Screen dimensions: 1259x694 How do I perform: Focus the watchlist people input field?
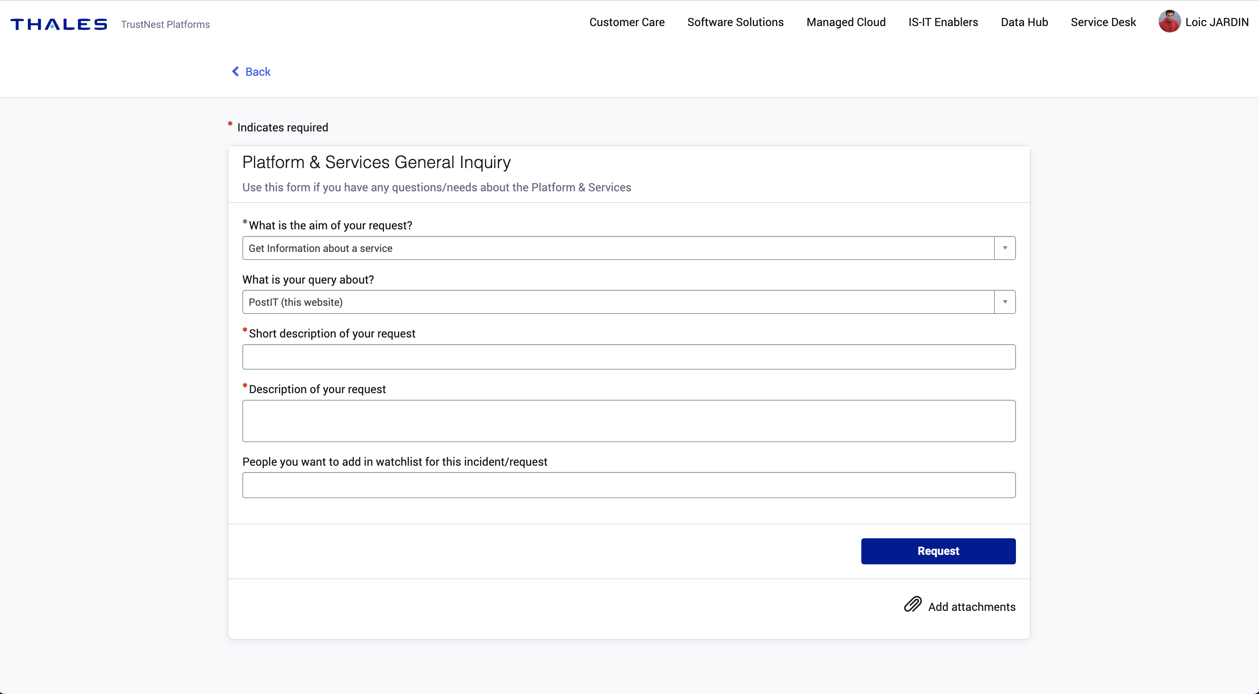point(628,485)
